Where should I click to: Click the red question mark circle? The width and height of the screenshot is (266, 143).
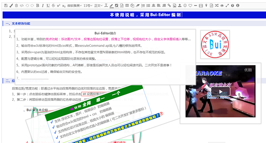point(161,113)
